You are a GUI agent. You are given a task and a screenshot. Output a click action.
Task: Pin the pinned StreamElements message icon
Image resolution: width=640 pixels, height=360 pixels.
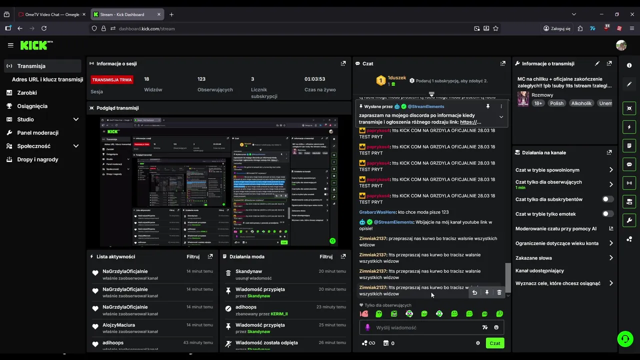point(488,106)
